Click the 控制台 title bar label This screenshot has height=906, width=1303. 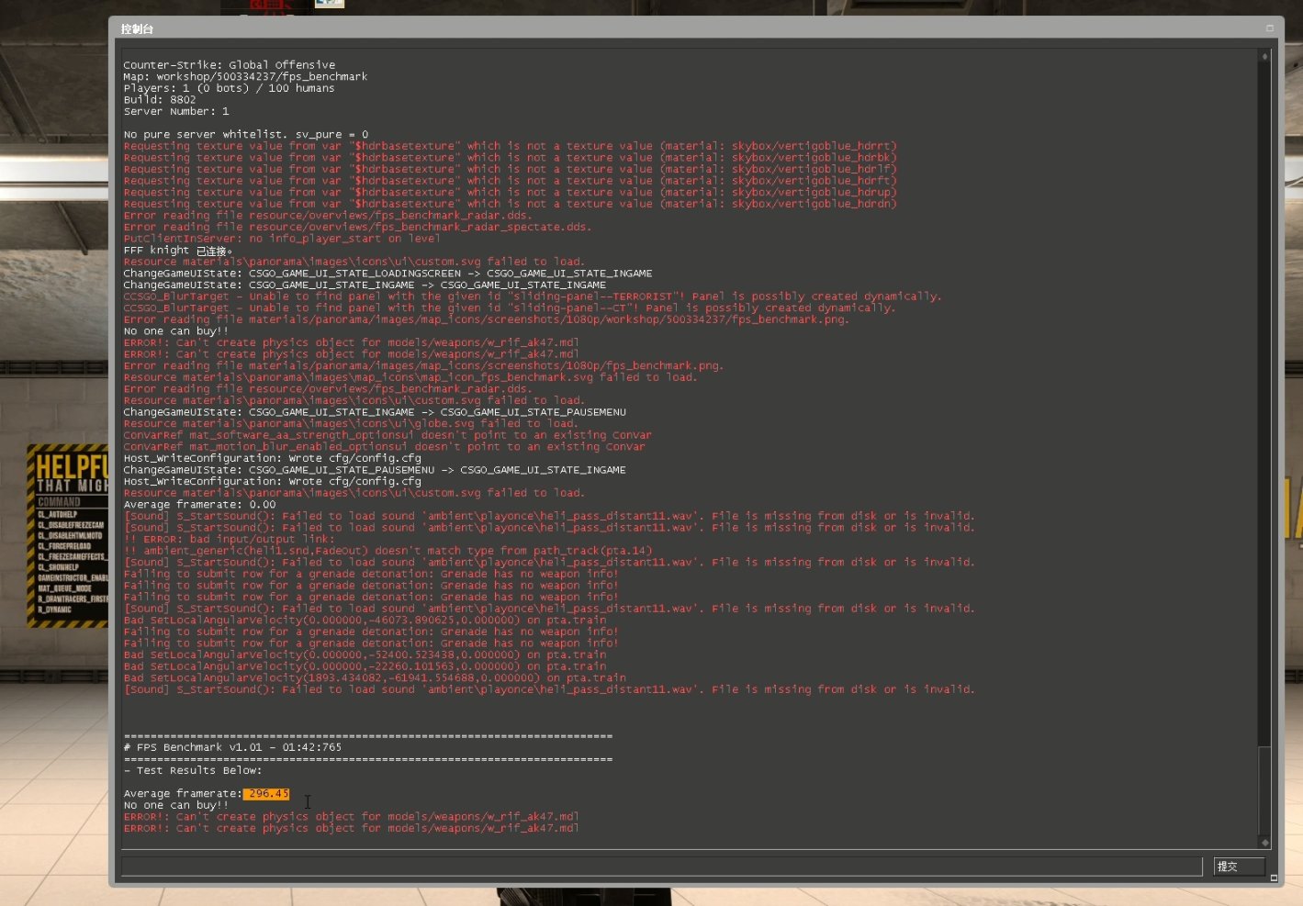[137, 29]
